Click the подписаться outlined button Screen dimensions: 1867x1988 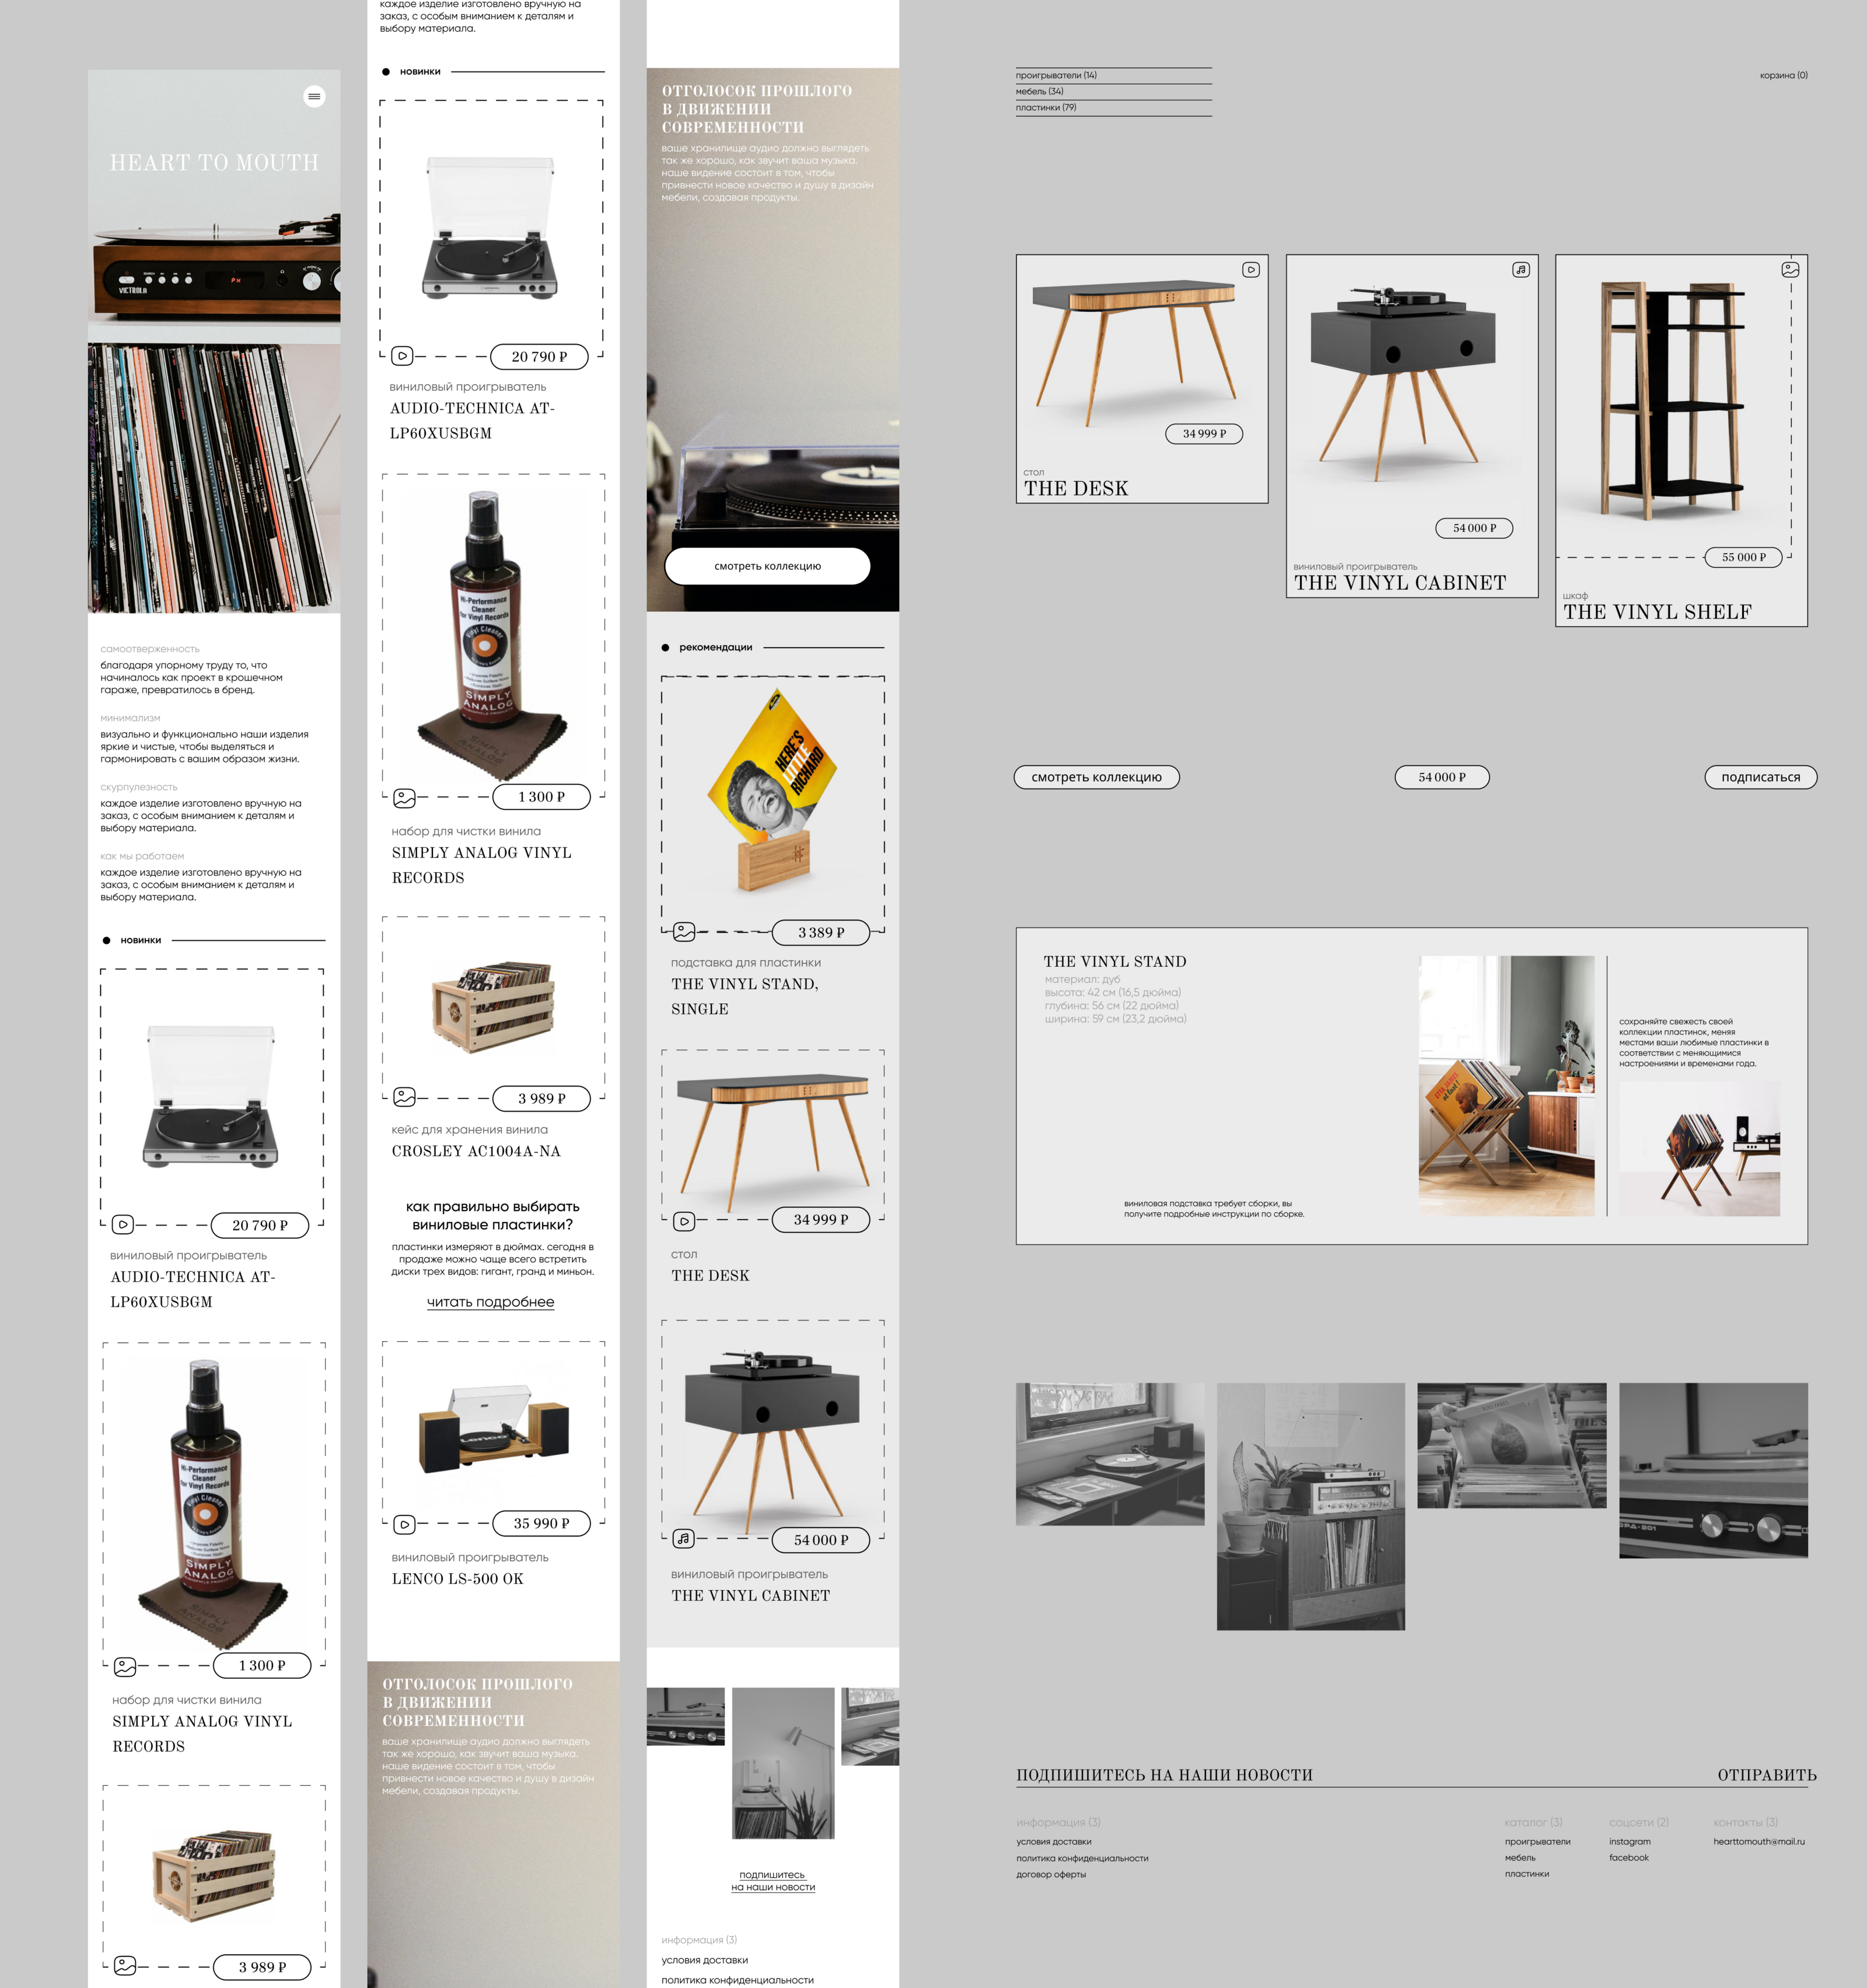(1760, 777)
